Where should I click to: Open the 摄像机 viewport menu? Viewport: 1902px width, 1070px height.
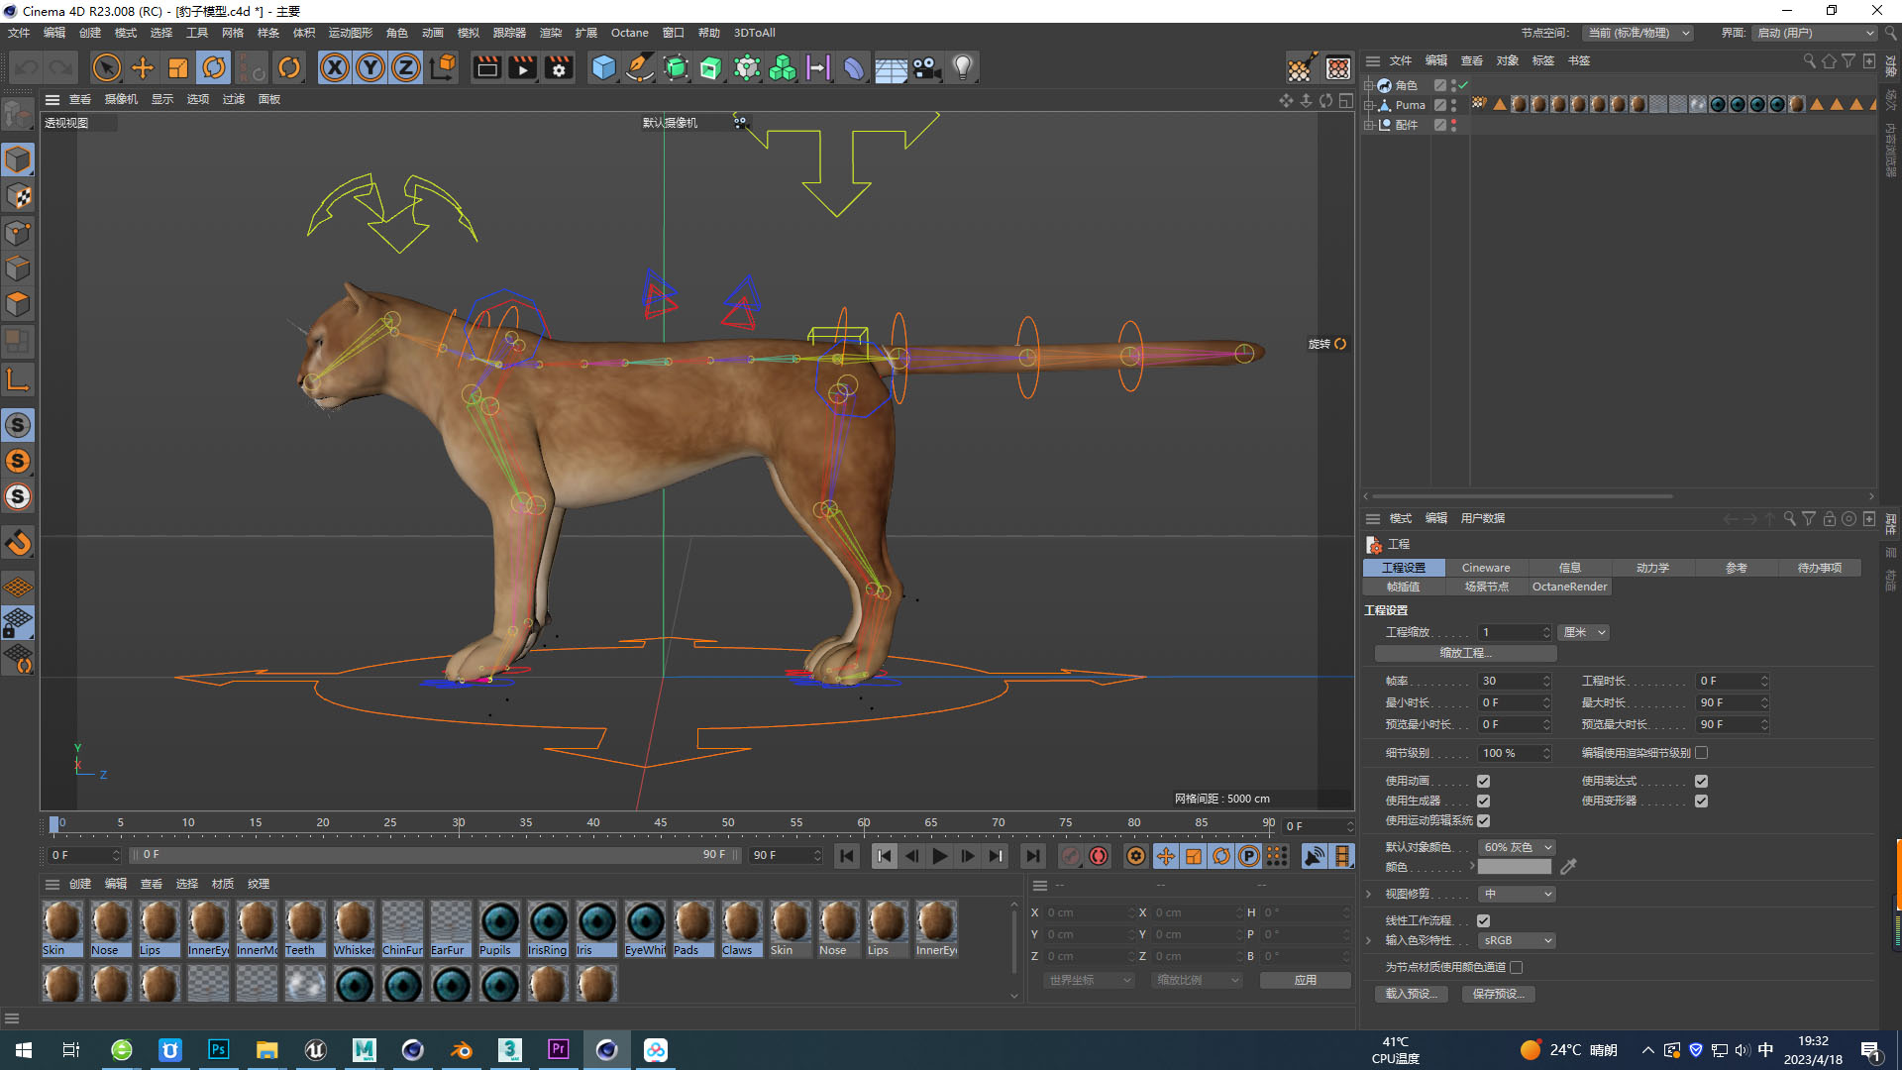(x=121, y=99)
